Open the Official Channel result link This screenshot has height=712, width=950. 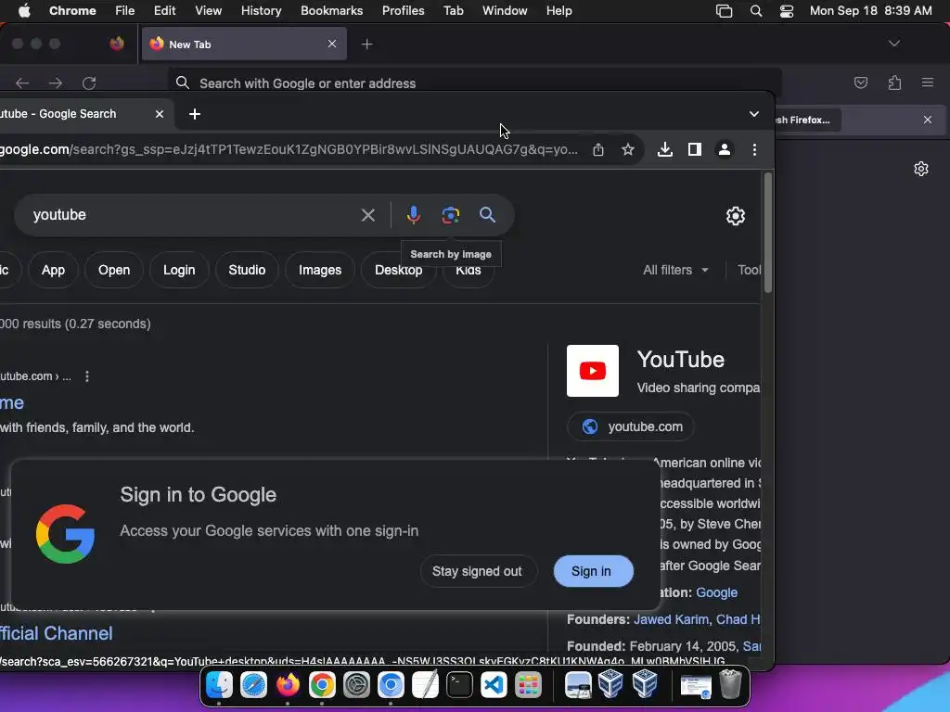(57, 634)
